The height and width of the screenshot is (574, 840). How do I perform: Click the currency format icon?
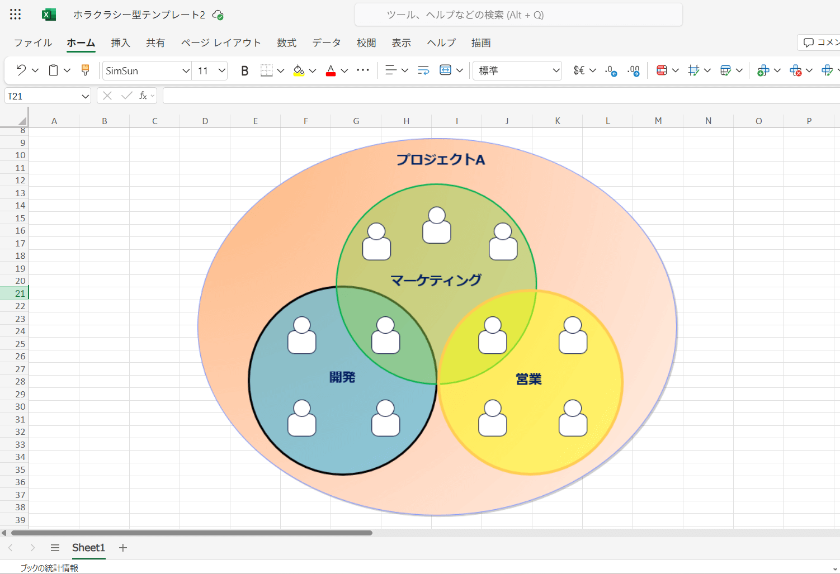(x=579, y=70)
